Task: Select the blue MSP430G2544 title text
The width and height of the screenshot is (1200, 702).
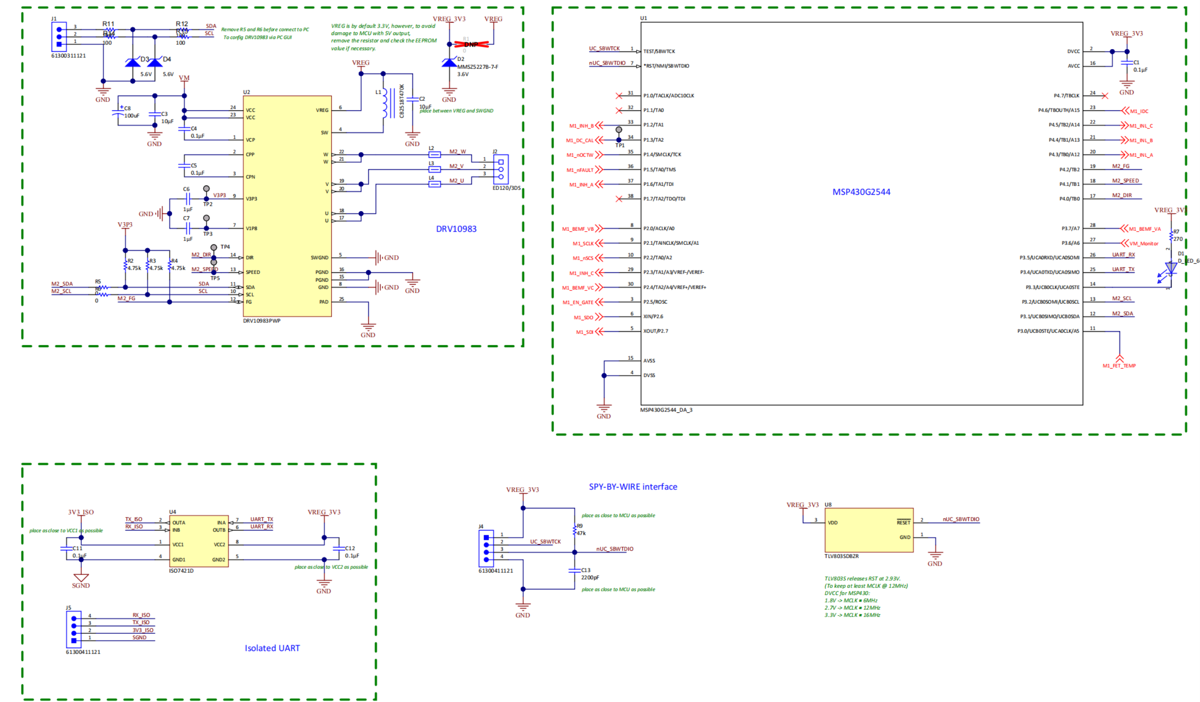Action: click(861, 192)
